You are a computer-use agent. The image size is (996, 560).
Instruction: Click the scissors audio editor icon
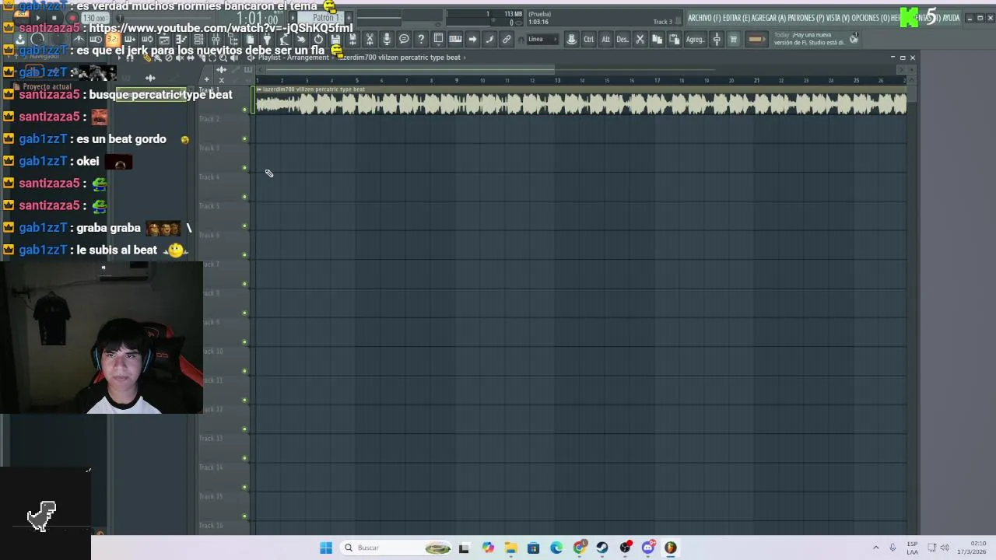click(370, 39)
